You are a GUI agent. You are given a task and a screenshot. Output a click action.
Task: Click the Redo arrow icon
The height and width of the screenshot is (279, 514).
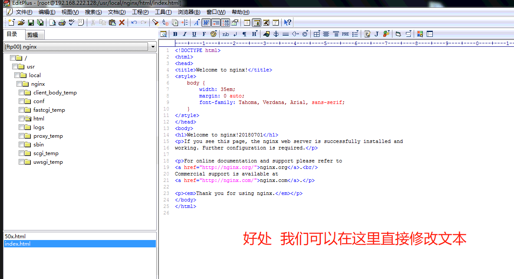(144, 23)
